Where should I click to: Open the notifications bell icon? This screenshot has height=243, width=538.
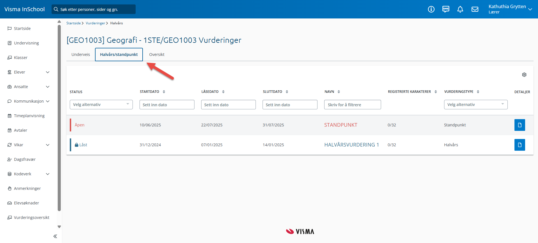(460, 9)
